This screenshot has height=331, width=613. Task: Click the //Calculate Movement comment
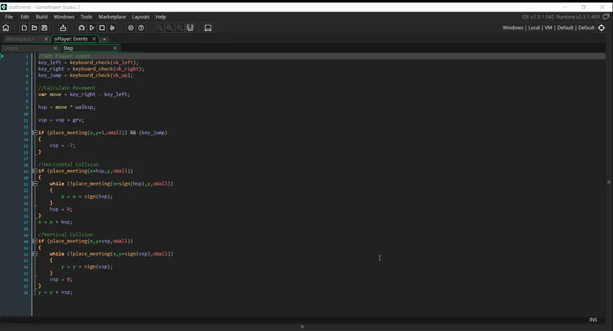tap(67, 88)
